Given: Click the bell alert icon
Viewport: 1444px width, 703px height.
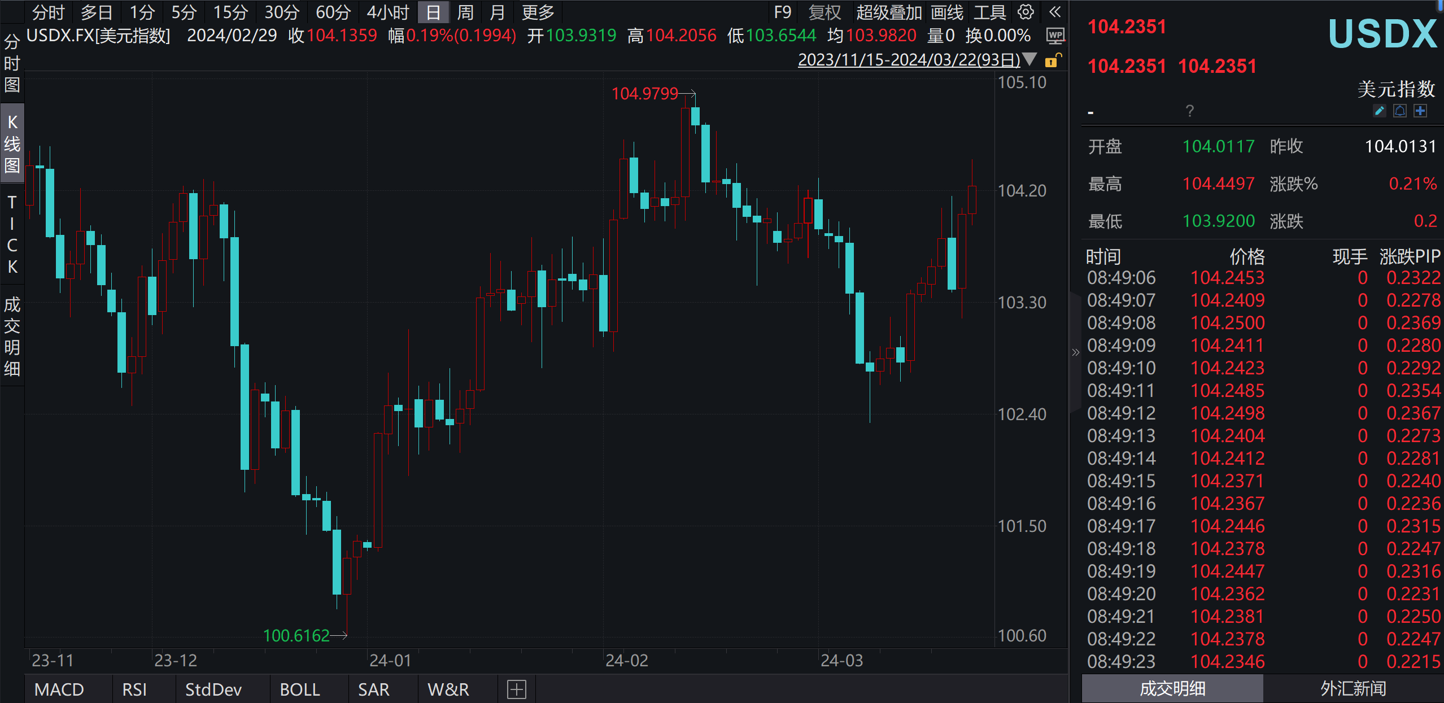Looking at the screenshot, I should click(x=1399, y=111).
